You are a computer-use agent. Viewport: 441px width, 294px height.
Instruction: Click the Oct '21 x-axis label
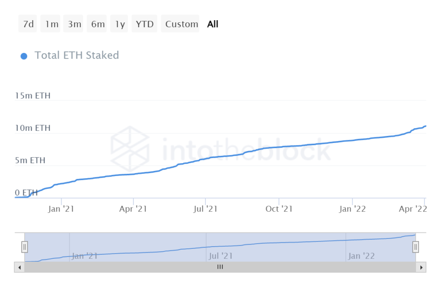(279, 209)
